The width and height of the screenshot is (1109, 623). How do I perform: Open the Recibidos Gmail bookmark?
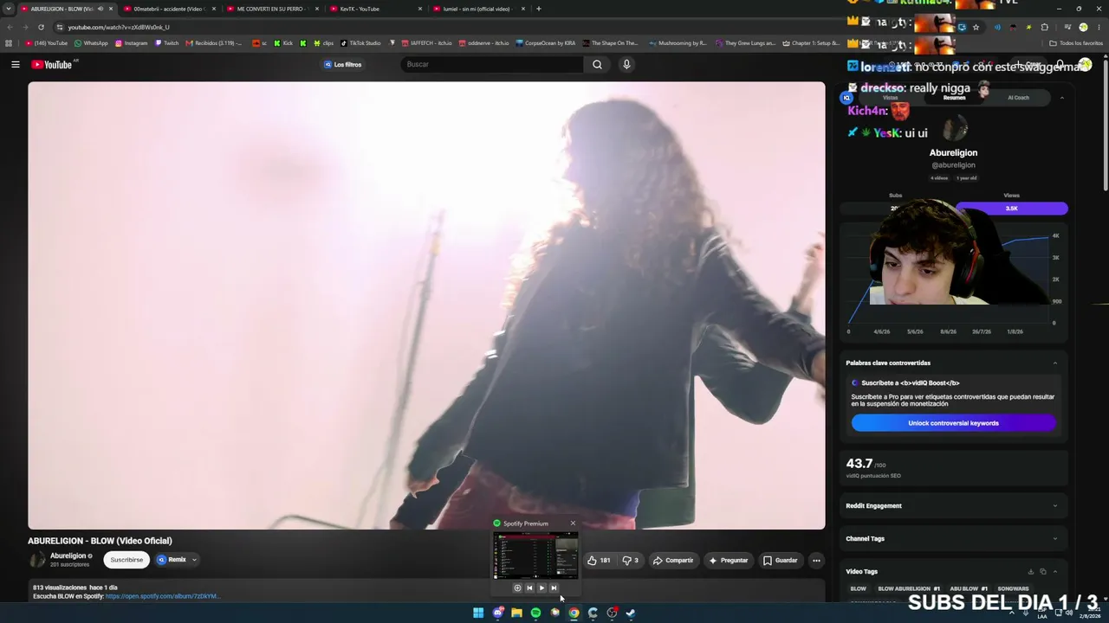pos(215,43)
